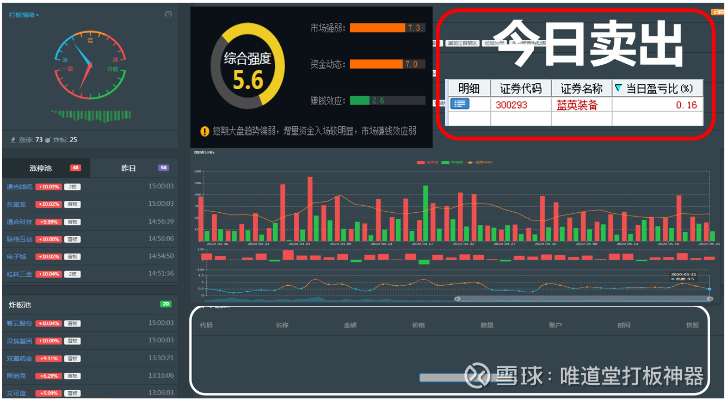Click the green 20 badge on 炸板池
727x400 pixels.
click(x=165, y=304)
